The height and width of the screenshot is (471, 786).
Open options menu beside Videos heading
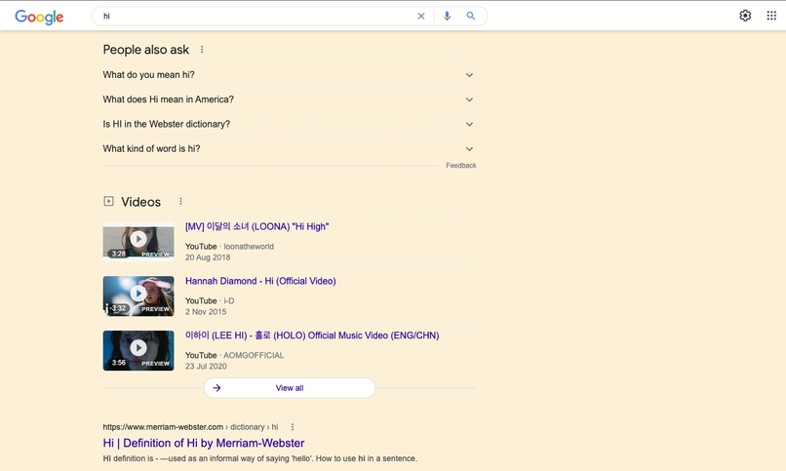pyautogui.click(x=181, y=202)
